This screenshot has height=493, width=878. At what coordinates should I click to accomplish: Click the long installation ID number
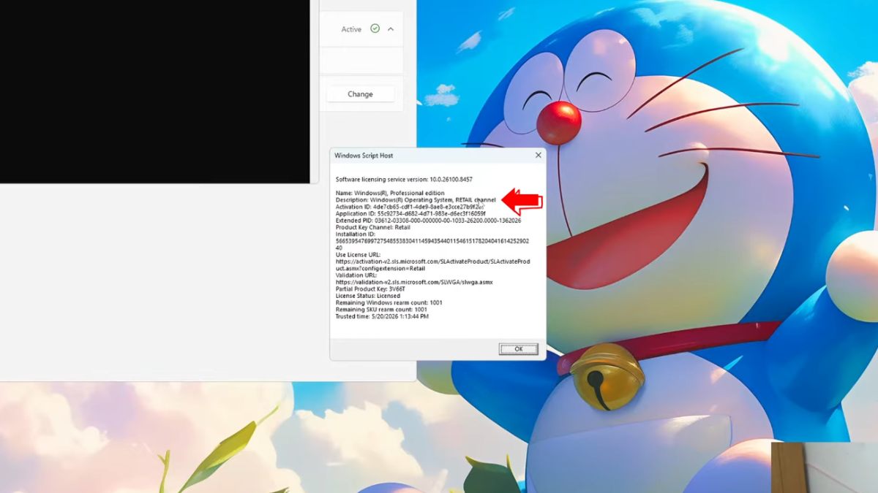432,244
